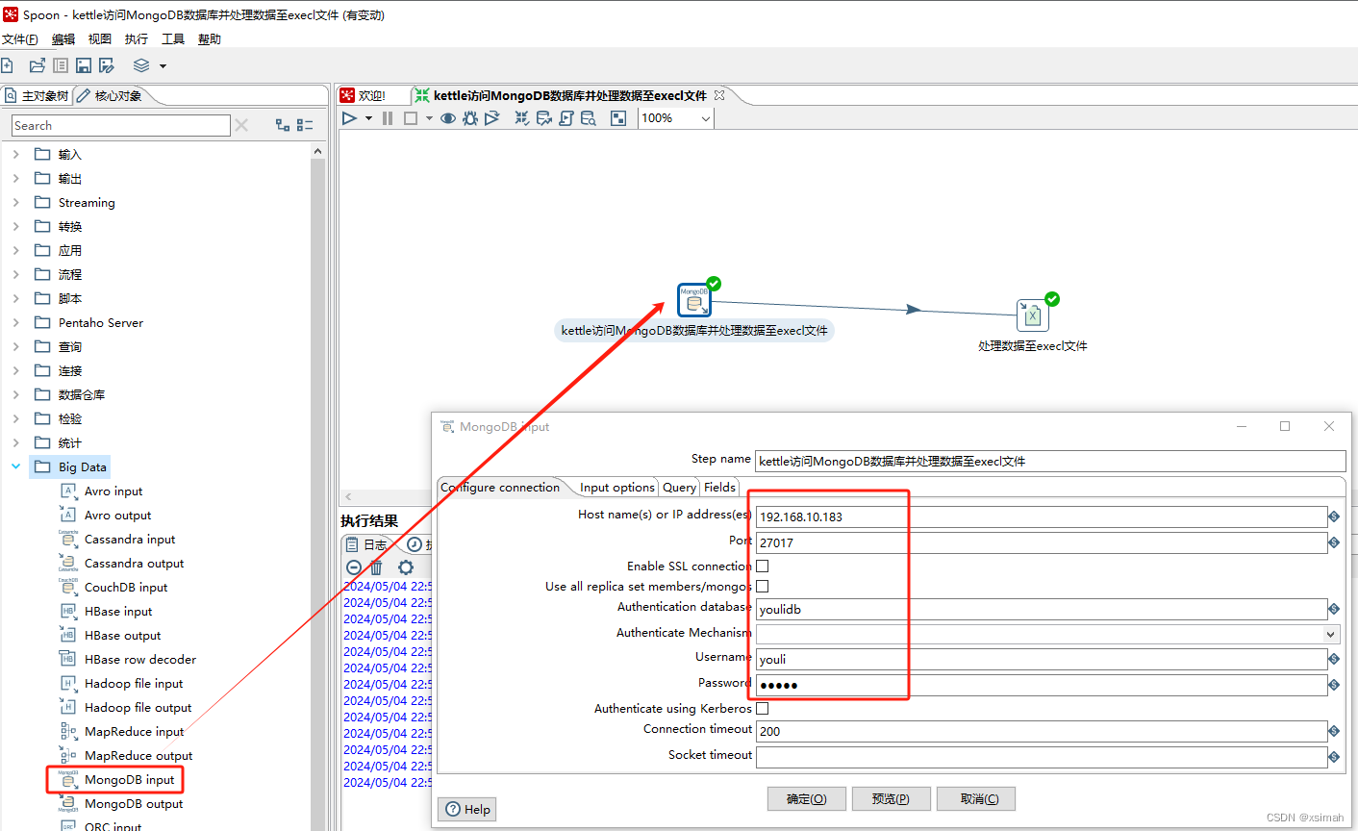Image resolution: width=1358 pixels, height=831 pixels.
Task: Click the clear log trash icon
Action: (x=376, y=567)
